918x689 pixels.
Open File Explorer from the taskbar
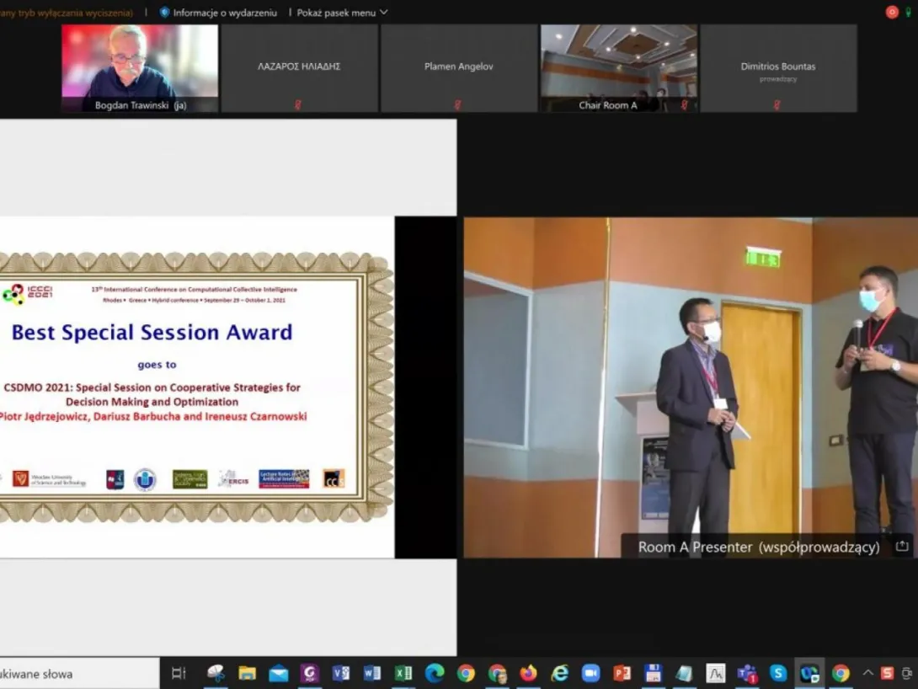pyautogui.click(x=247, y=673)
